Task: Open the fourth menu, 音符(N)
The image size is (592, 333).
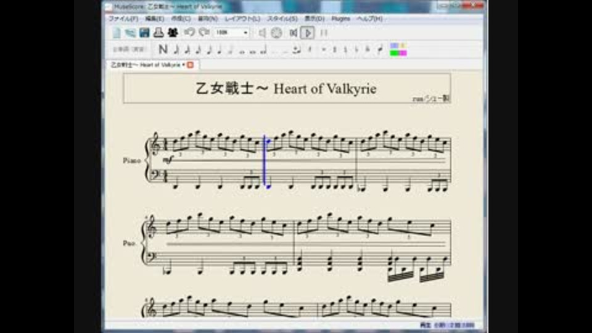Action: pyautogui.click(x=208, y=18)
